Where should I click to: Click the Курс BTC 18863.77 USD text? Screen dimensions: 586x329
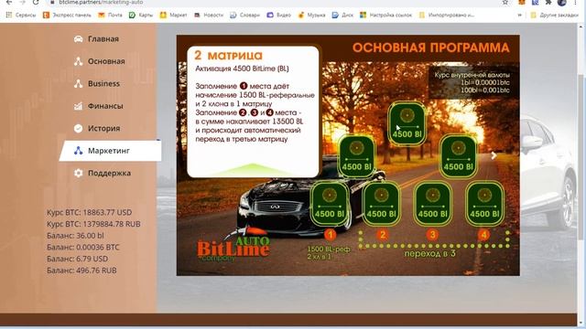pyautogui.click(x=90, y=212)
